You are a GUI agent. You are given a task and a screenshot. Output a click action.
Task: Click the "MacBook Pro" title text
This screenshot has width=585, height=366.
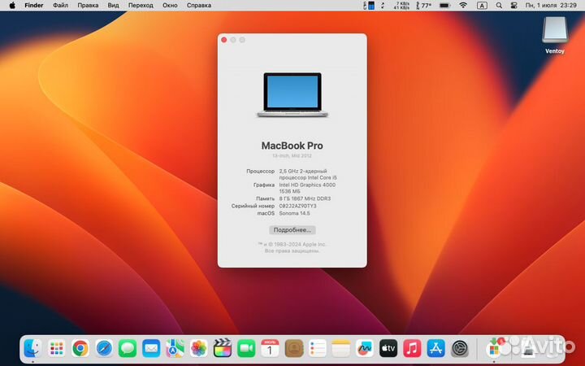point(292,146)
